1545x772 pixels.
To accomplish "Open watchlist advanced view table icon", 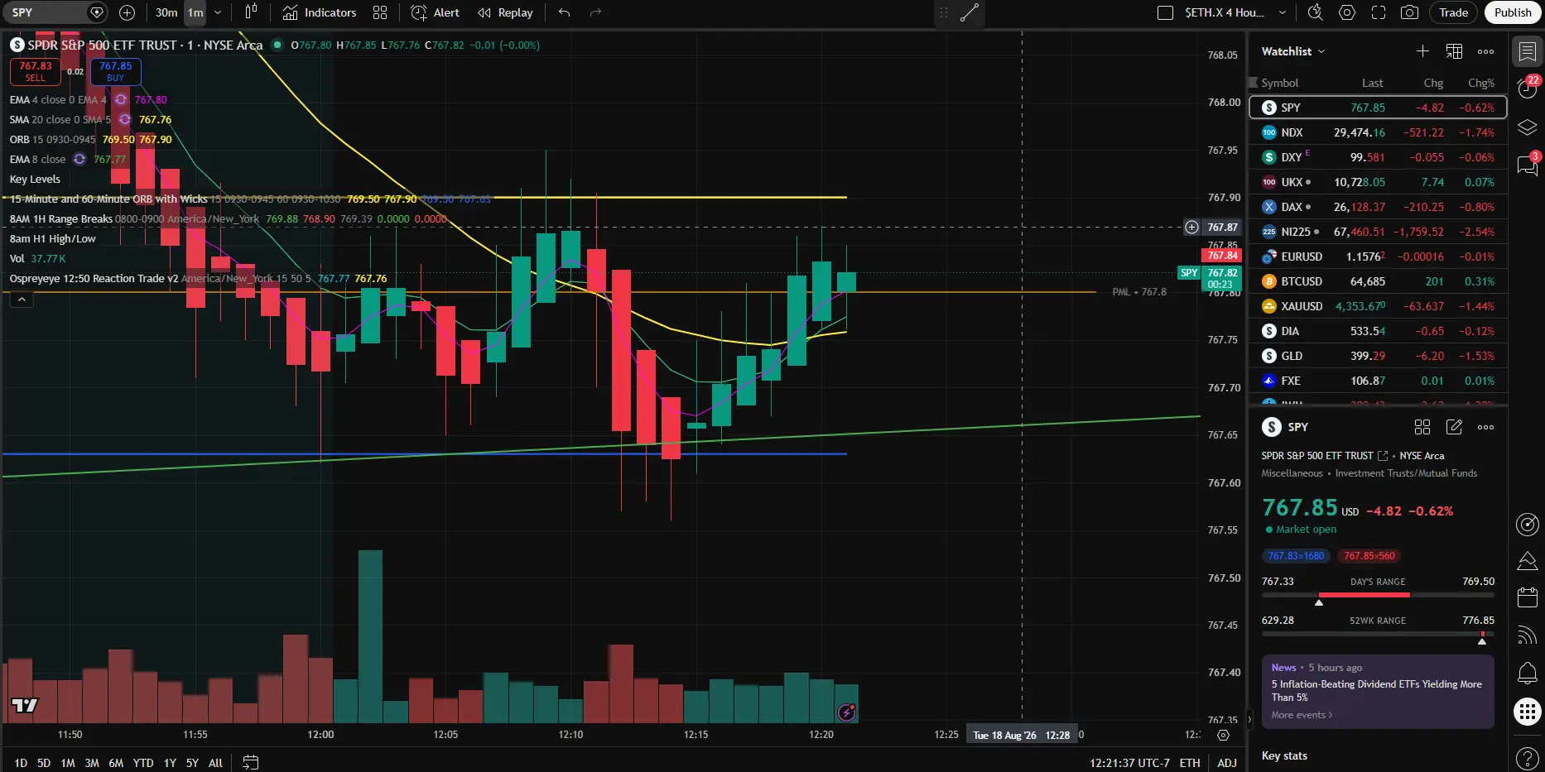I will [x=1454, y=51].
